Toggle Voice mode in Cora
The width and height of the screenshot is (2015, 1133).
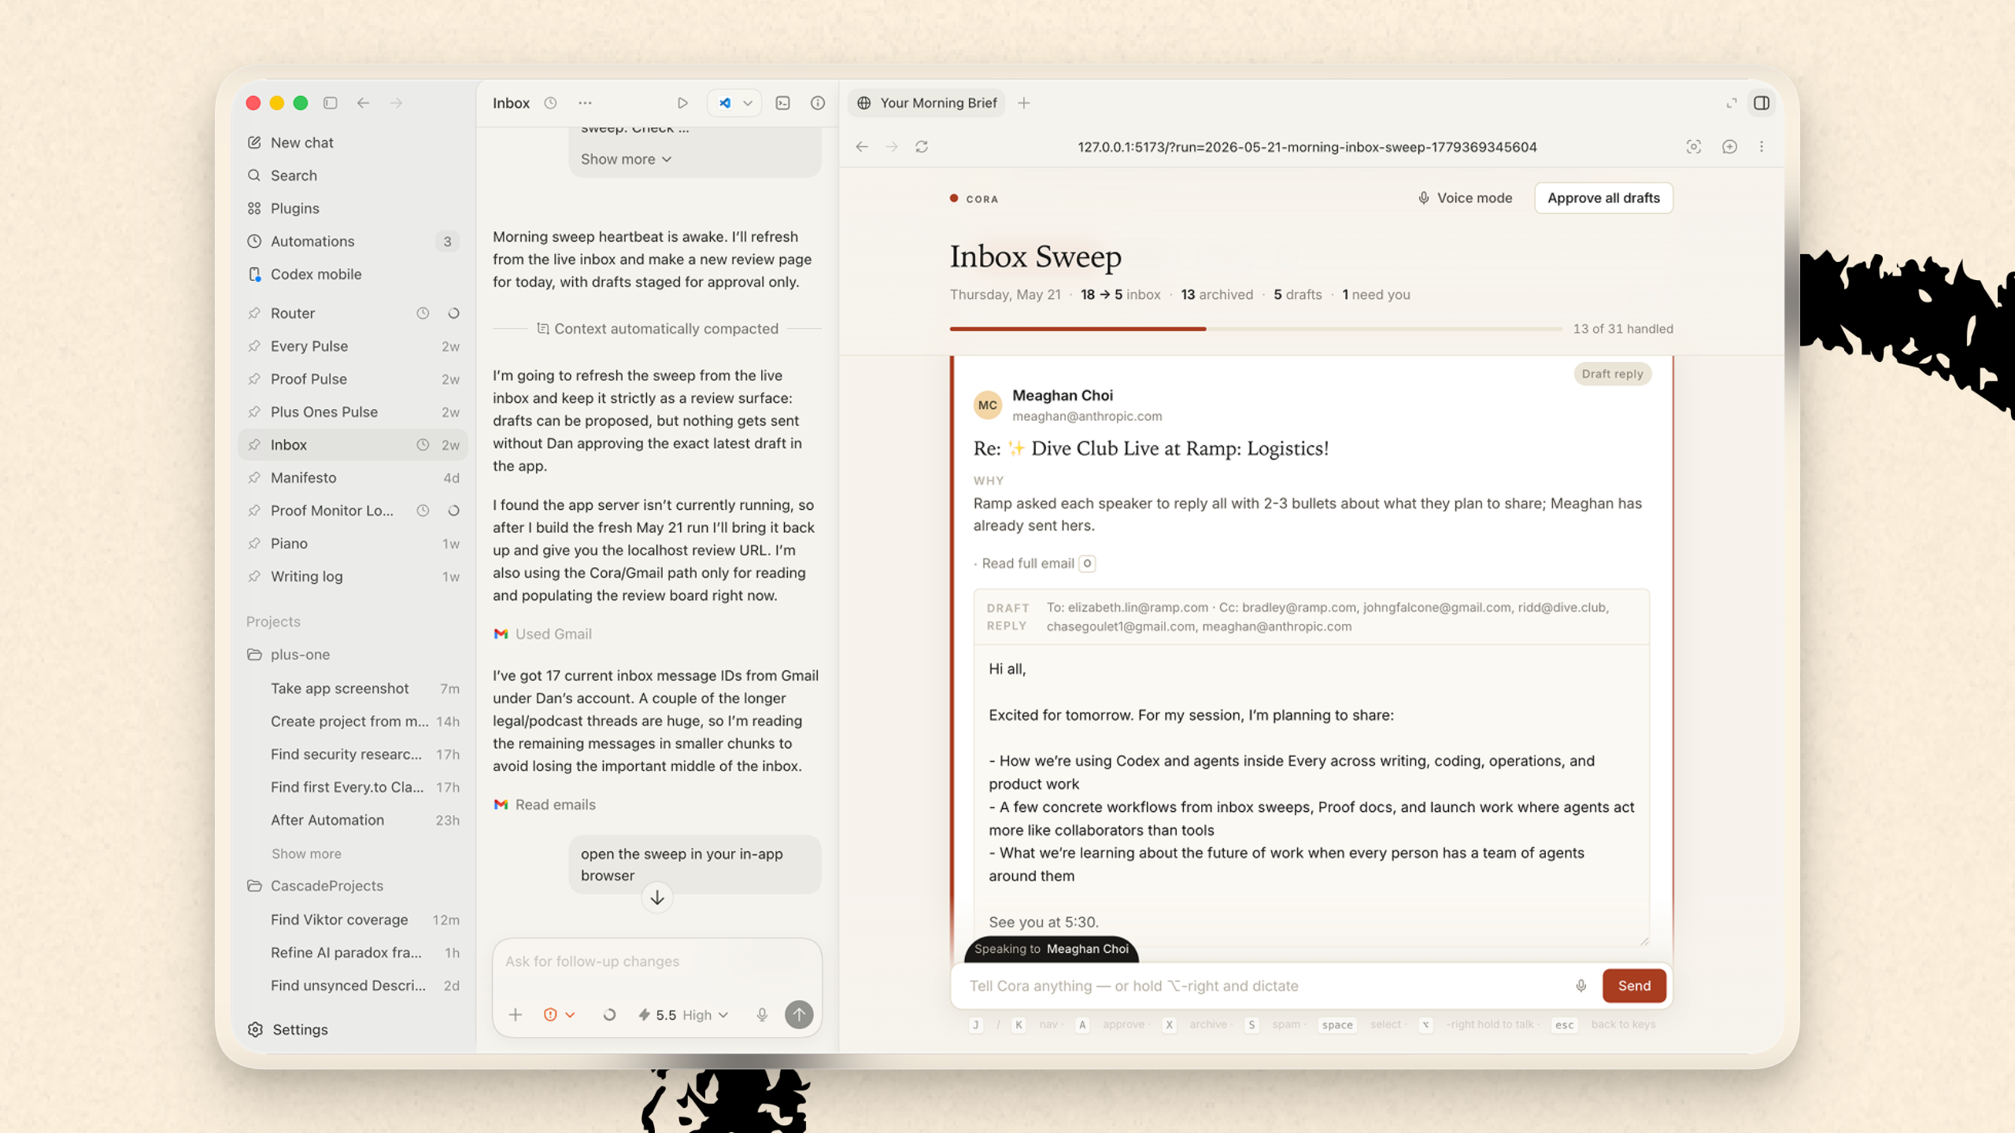pos(1465,198)
